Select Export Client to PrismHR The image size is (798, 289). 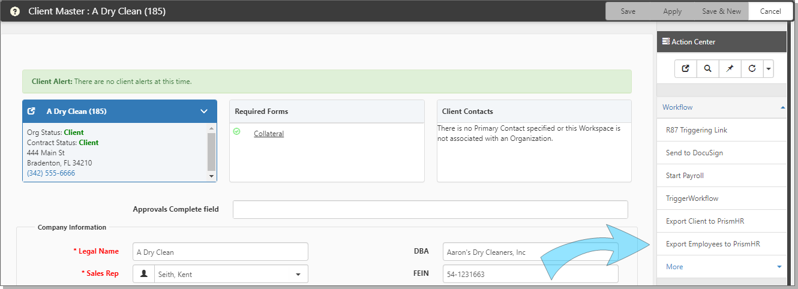tap(722, 221)
